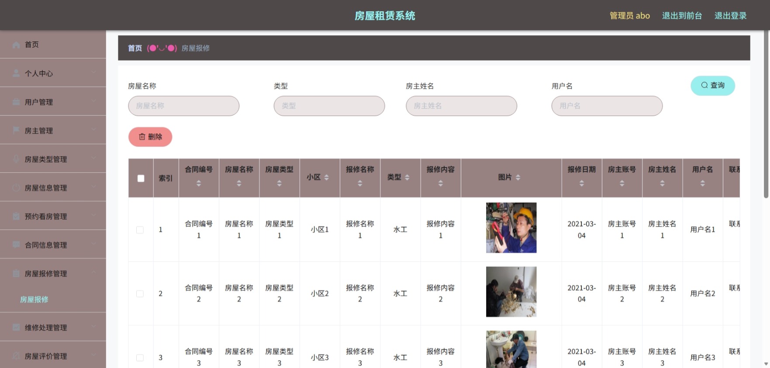Click the home icon beside 首页 in sidebar
The height and width of the screenshot is (368, 770).
[16, 44]
